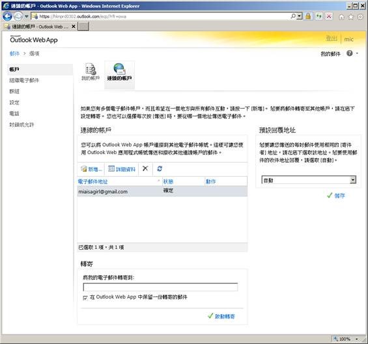The width and height of the screenshot is (368, 344).
Task: Expand the address bar autocomplete dropdown arrow
Action: point(300,16)
